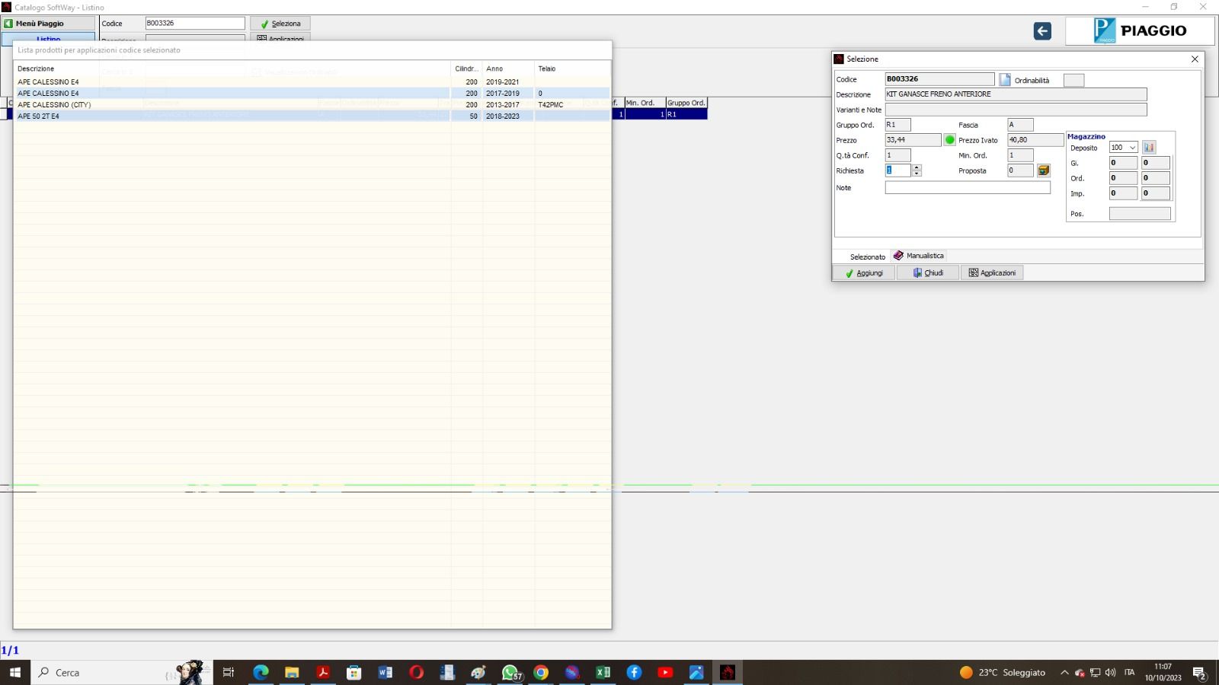Click inside the Note text field
This screenshot has height=685, width=1219.
967,188
